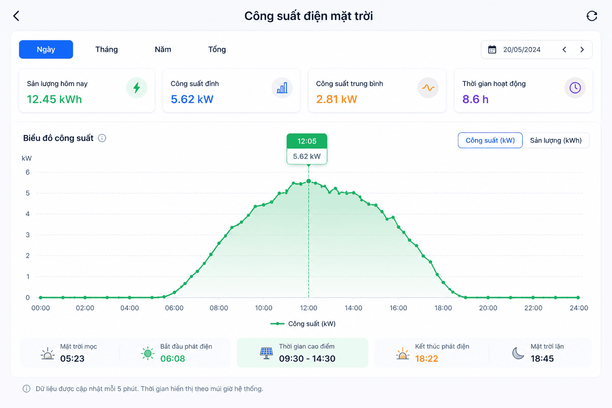Click the lightning bolt energy icon
Image resolution: width=612 pixels, height=408 pixels.
point(137,88)
